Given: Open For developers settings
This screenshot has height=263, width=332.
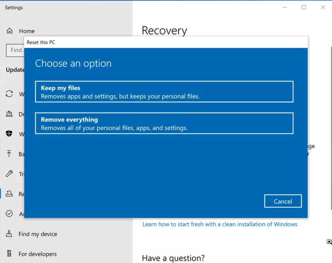Looking at the screenshot, I should [x=38, y=254].
